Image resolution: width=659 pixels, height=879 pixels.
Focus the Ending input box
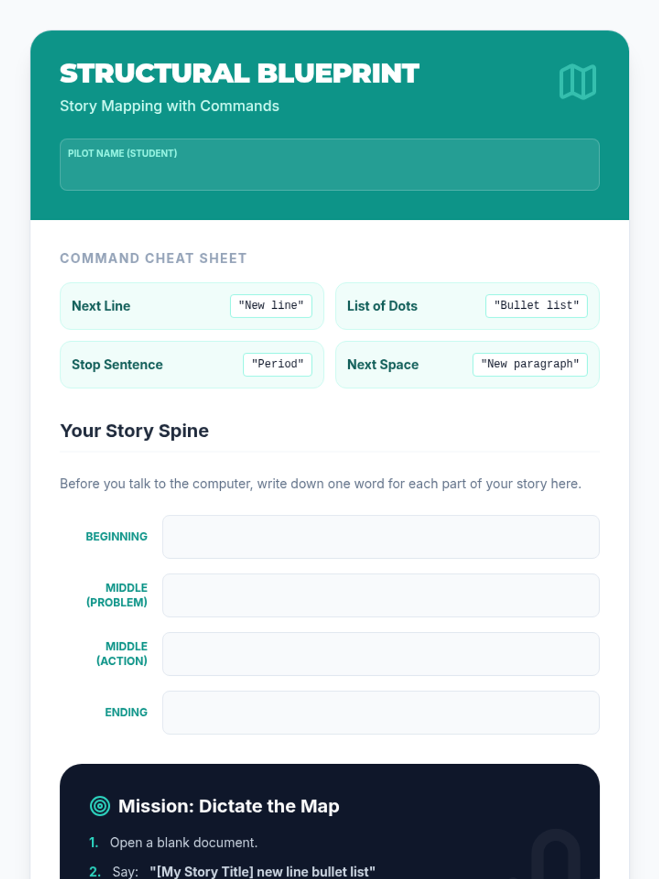(x=381, y=713)
